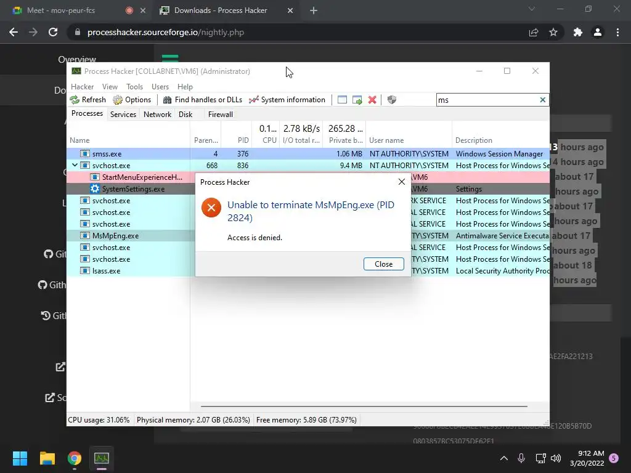Sort by the PID column header
The image size is (631, 473).
tap(236, 134)
